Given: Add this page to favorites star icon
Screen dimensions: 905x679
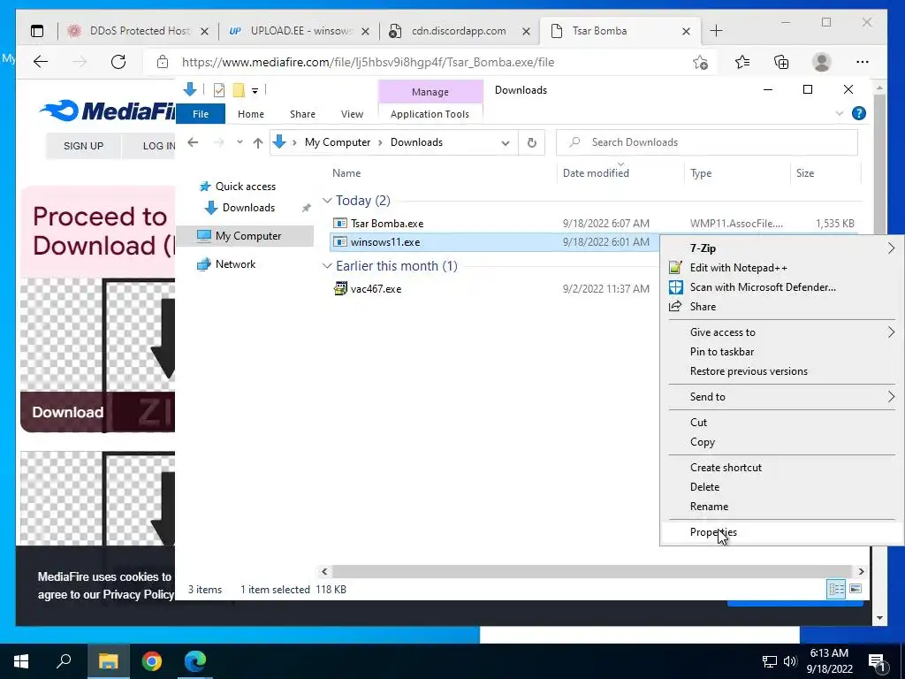Looking at the screenshot, I should tap(700, 62).
